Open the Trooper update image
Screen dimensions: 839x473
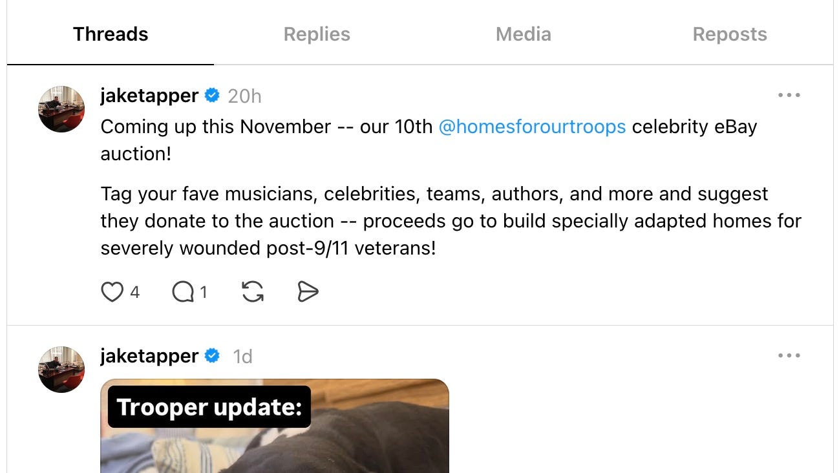(x=275, y=426)
